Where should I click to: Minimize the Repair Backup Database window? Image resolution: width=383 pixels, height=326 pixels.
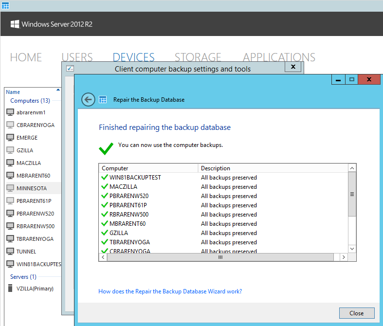(x=338, y=80)
